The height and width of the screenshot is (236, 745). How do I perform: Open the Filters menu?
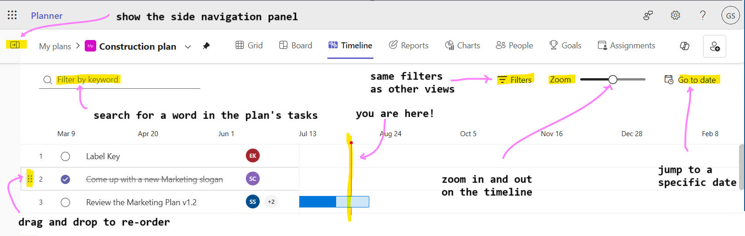[515, 80]
